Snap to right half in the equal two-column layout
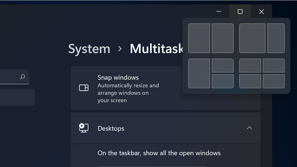This screenshot has height=167, width=297. (223, 38)
